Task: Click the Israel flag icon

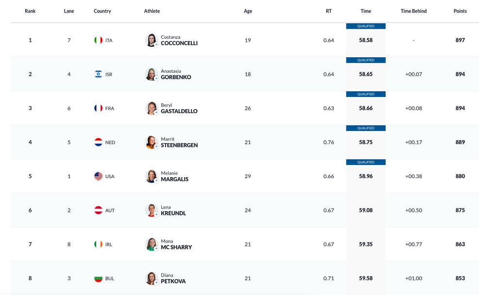Action: pos(98,74)
